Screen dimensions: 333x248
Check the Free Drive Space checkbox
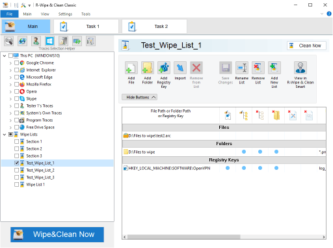[16, 127]
